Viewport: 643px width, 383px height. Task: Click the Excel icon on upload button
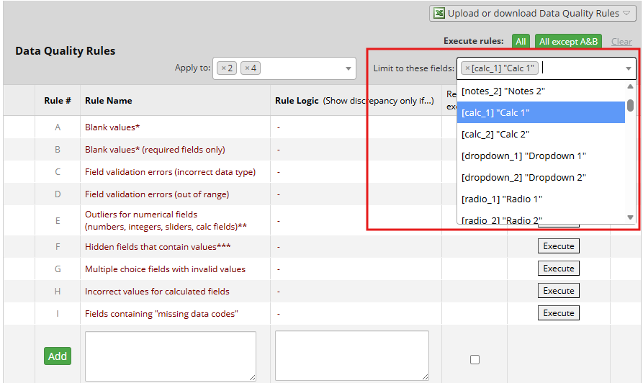tap(439, 13)
